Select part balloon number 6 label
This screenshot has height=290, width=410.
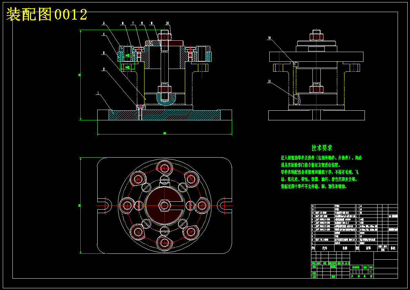pyautogui.click(x=123, y=23)
